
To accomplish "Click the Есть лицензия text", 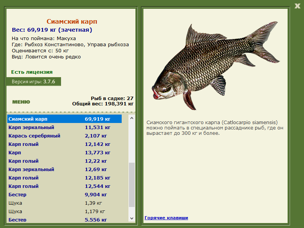I will [32, 72].
